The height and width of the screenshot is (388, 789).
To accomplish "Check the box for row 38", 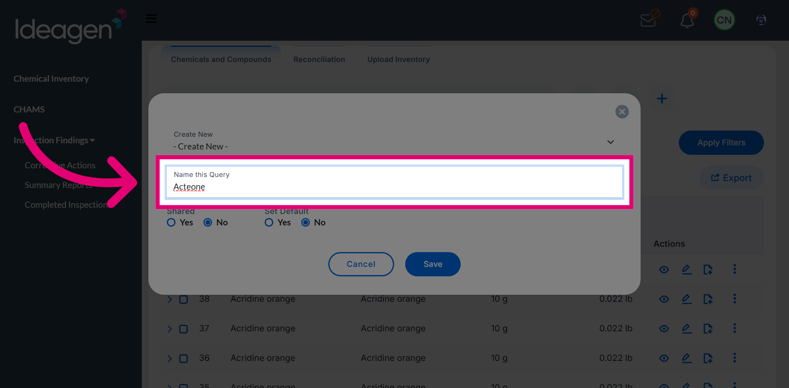I will point(184,300).
